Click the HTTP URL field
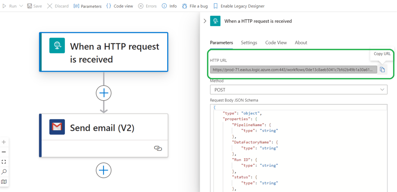 click(293, 70)
